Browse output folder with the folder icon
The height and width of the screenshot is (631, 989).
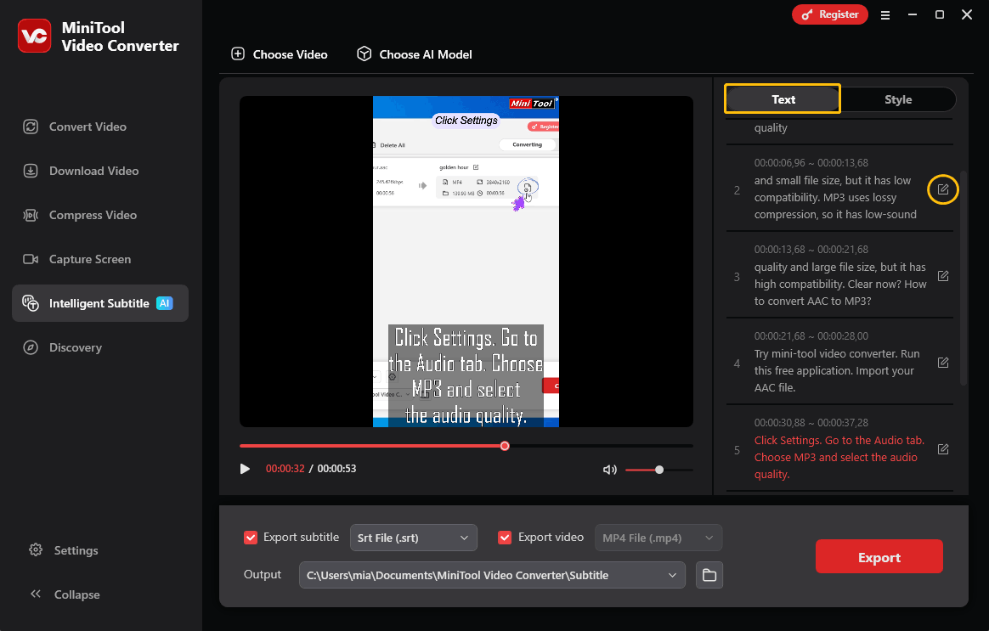click(709, 575)
